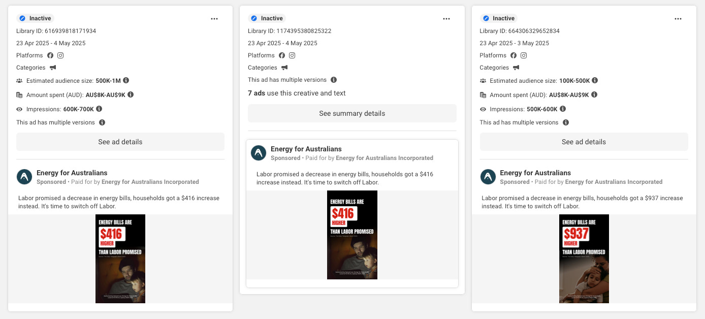Open amount spent info icon in ad 664306329652834

594,94
